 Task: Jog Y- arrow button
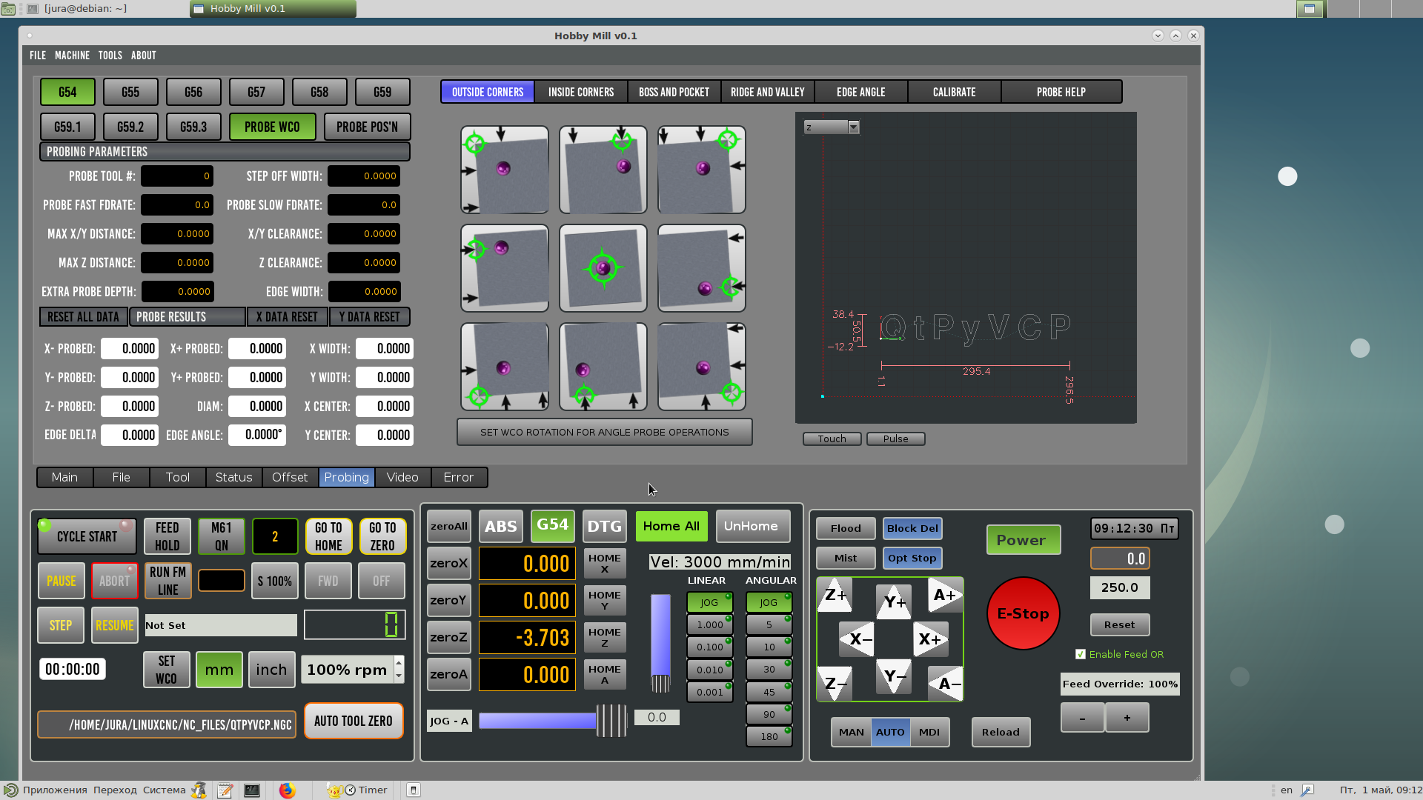(894, 676)
